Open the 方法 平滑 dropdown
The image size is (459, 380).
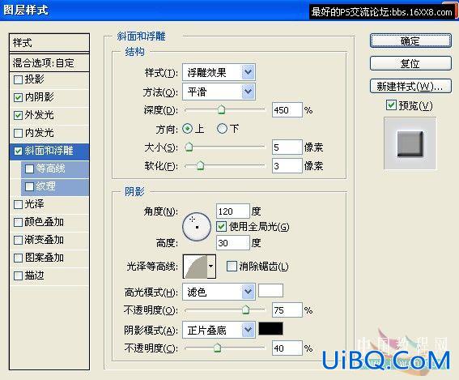219,92
